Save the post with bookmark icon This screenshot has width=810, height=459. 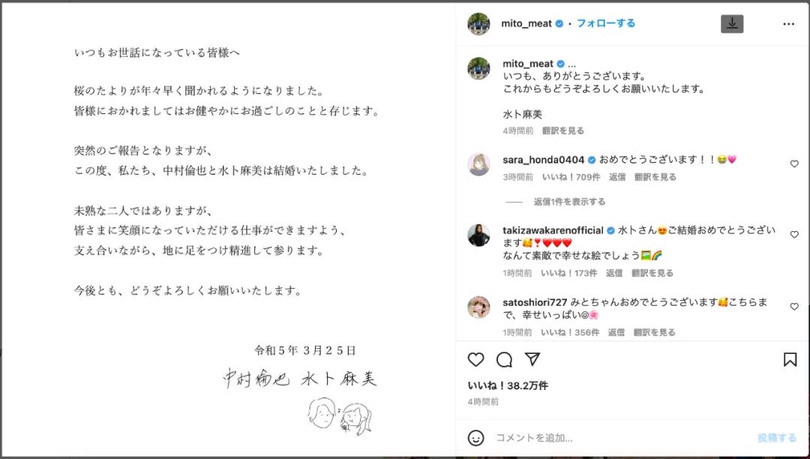click(x=790, y=359)
